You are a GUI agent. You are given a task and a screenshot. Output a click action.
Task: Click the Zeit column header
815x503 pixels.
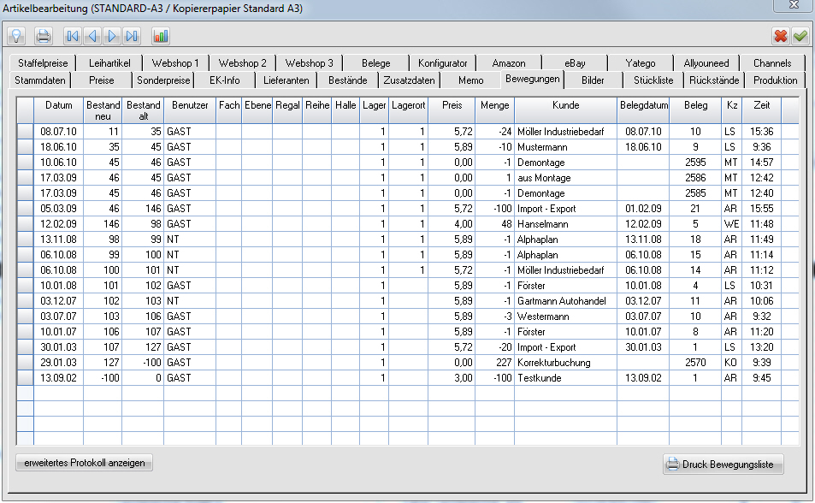[762, 110]
